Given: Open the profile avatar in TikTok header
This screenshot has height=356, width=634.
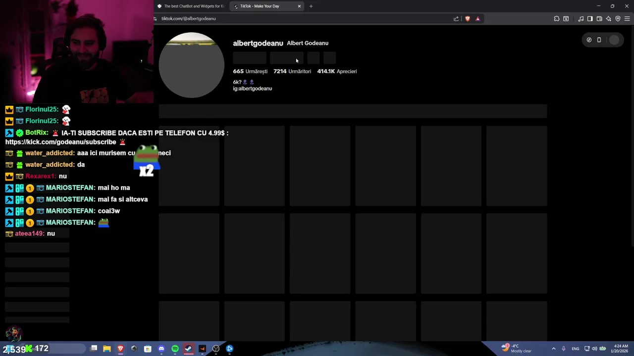Looking at the screenshot, I should tap(614, 40).
